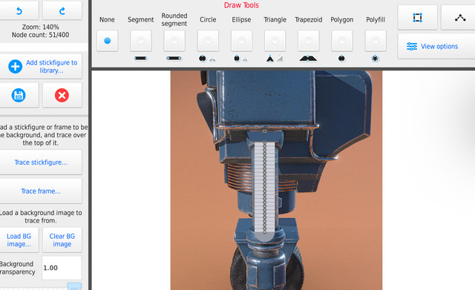Select the Rounded segment radio button

click(174, 41)
